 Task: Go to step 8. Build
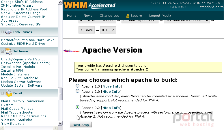108,30
